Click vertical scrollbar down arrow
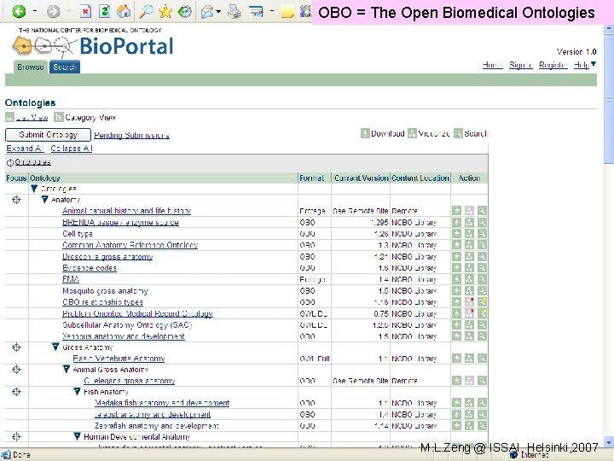614x461 pixels. (x=609, y=442)
